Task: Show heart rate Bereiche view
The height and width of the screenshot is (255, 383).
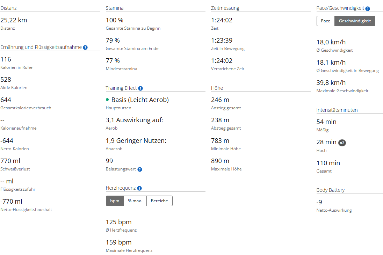Action: coord(159,201)
